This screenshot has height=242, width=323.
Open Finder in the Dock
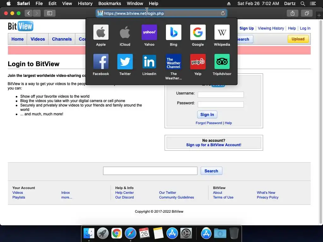[x=89, y=233]
